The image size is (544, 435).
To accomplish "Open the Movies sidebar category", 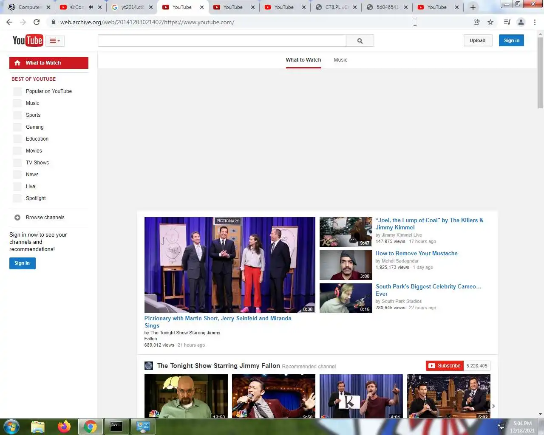I will click(x=34, y=151).
